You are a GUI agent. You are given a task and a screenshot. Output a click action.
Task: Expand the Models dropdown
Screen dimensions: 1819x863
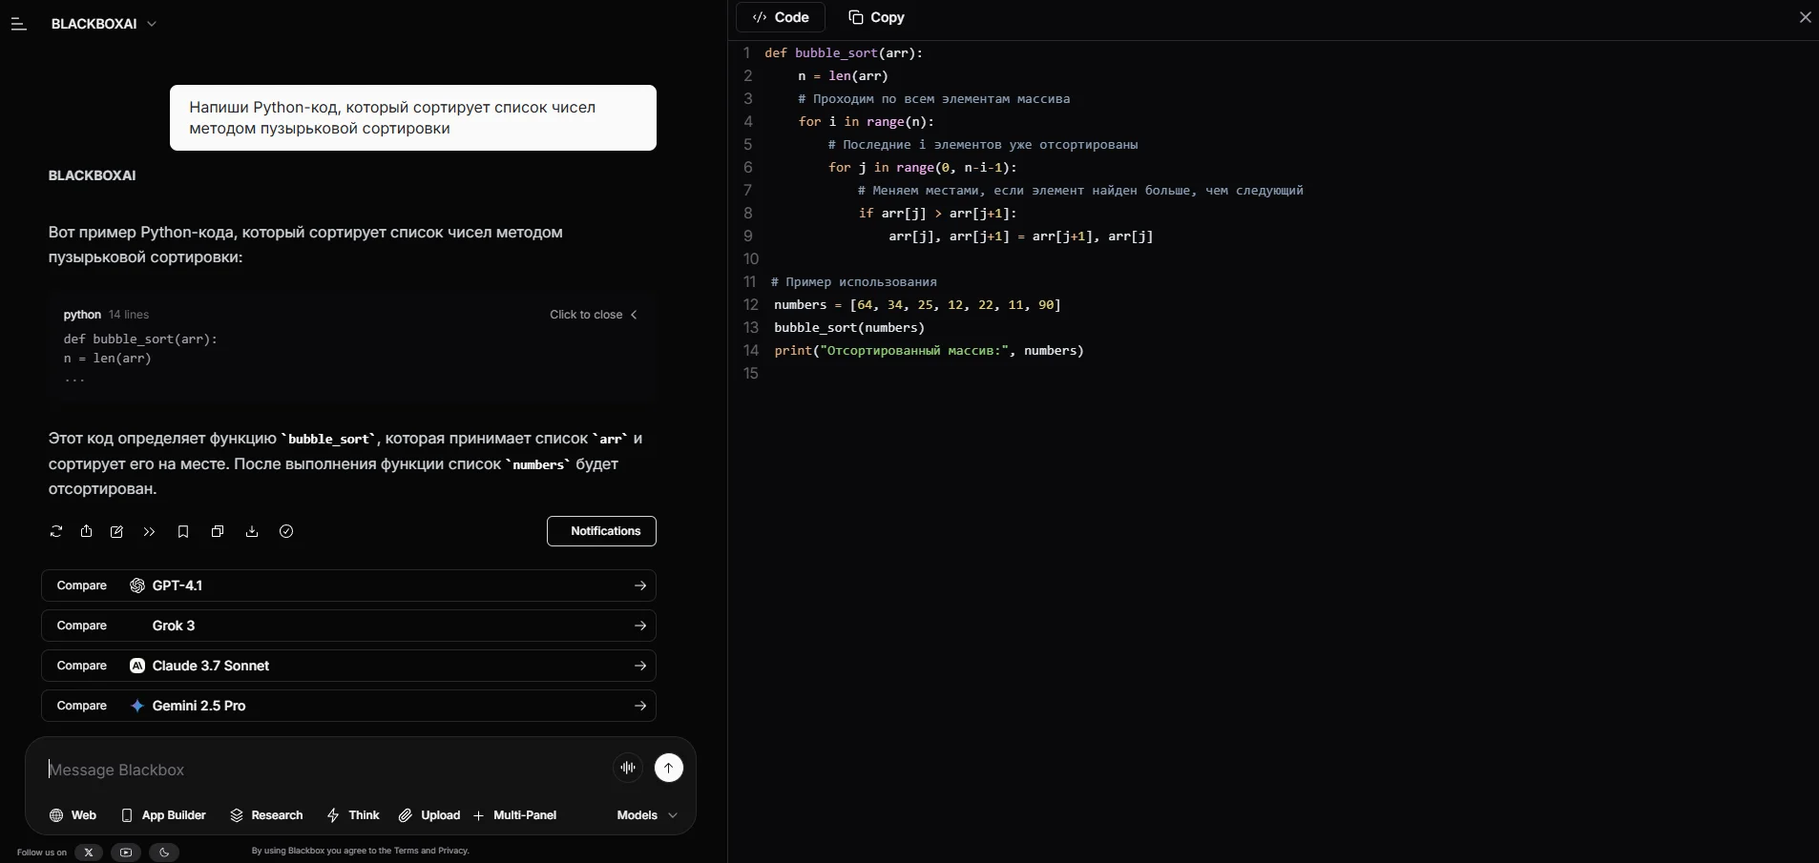point(647,815)
